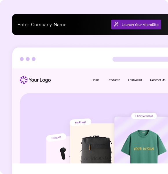Select the T-Shirt with logo tag
This screenshot has height=174, width=168.
click(x=144, y=116)
